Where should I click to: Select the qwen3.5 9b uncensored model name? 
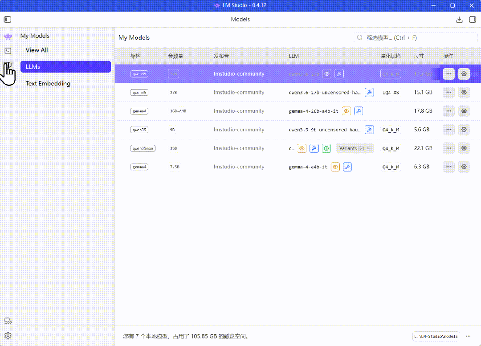pyautogui.click(x=325, y=130)
